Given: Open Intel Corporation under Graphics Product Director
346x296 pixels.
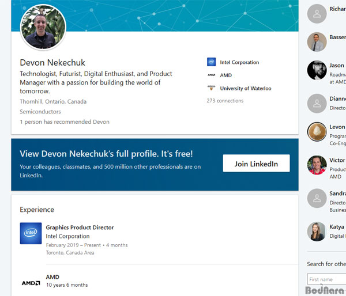Looking at the screenshot, I should coord(67,236).
